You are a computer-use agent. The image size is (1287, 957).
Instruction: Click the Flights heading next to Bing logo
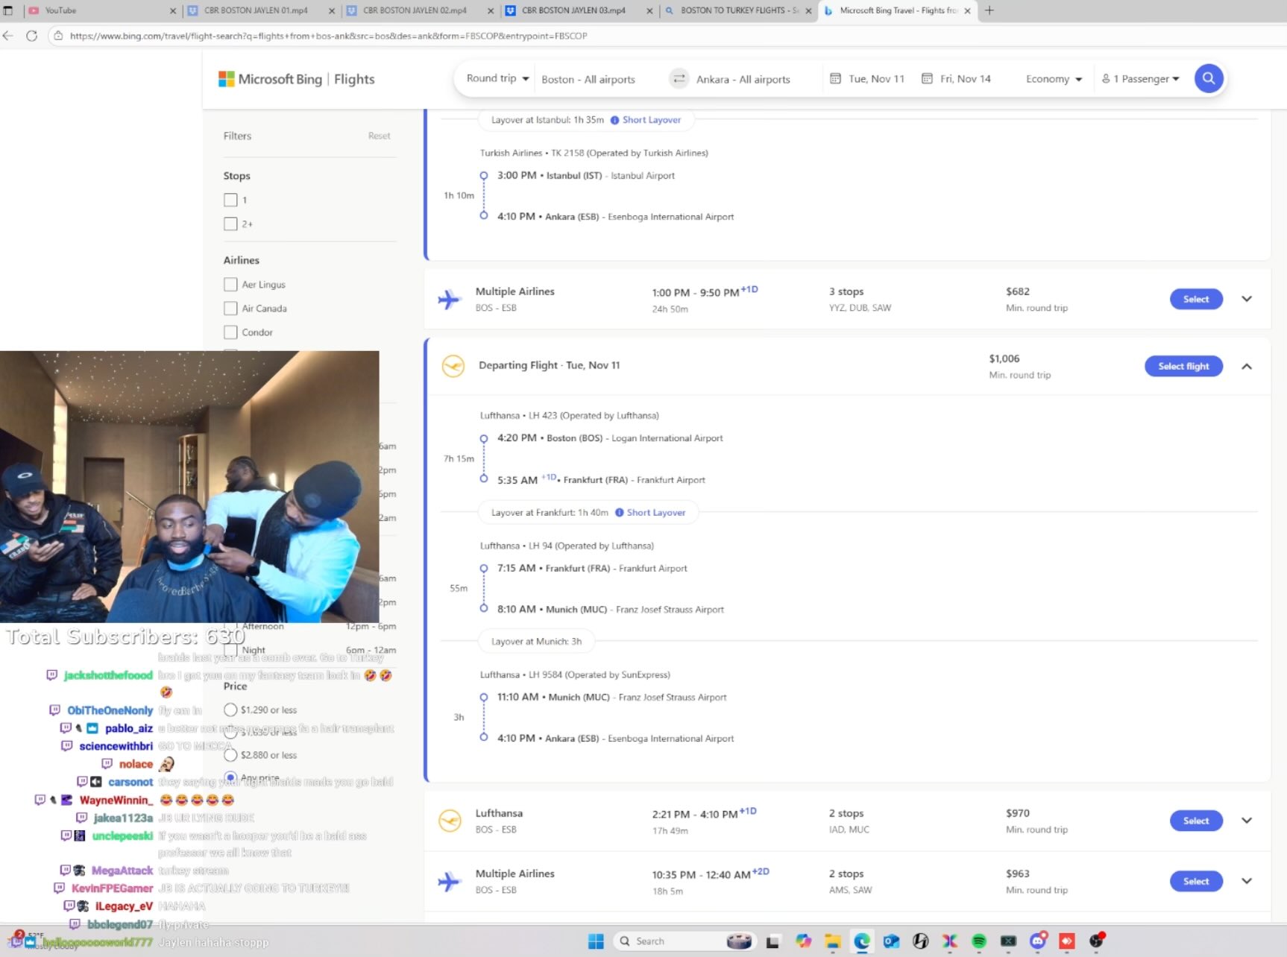[x=354, y=79]
